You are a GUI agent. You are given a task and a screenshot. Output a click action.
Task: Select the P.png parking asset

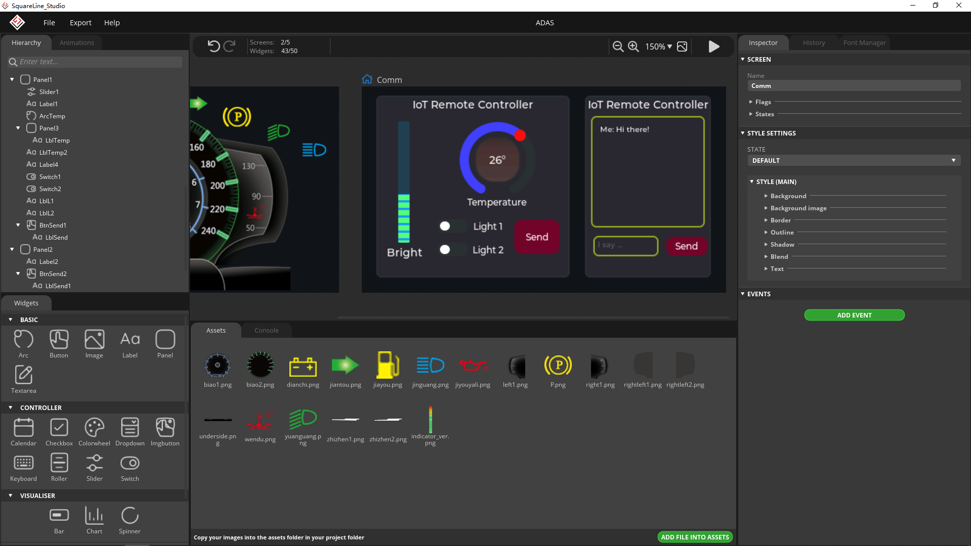tap(558, 370)
